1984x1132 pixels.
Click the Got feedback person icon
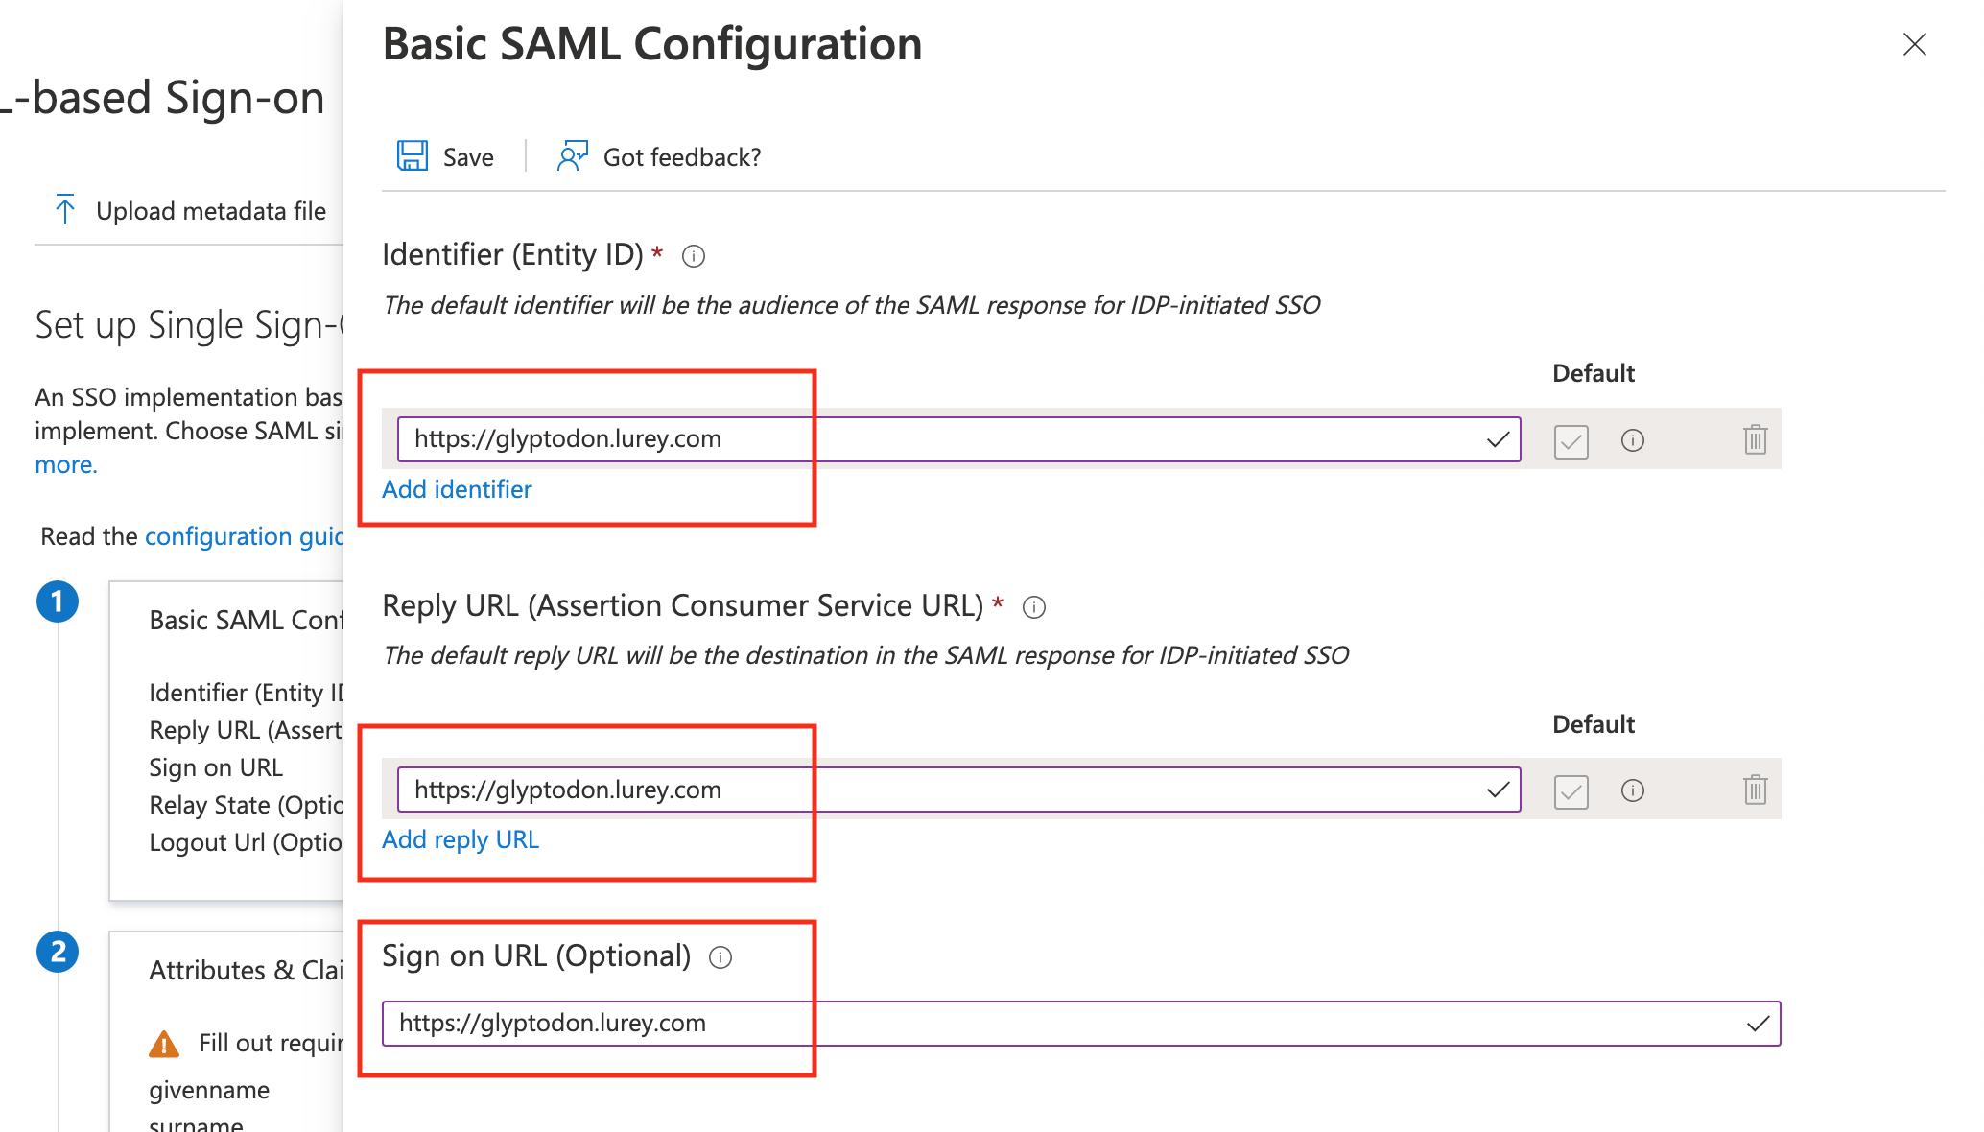(x=572, y=156)
